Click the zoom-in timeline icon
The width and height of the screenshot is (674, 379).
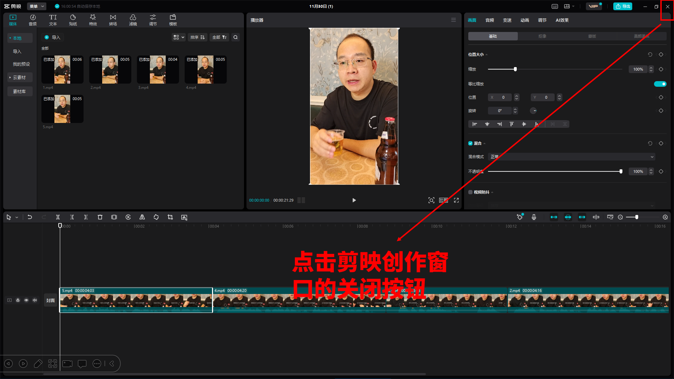coord(665,217)
